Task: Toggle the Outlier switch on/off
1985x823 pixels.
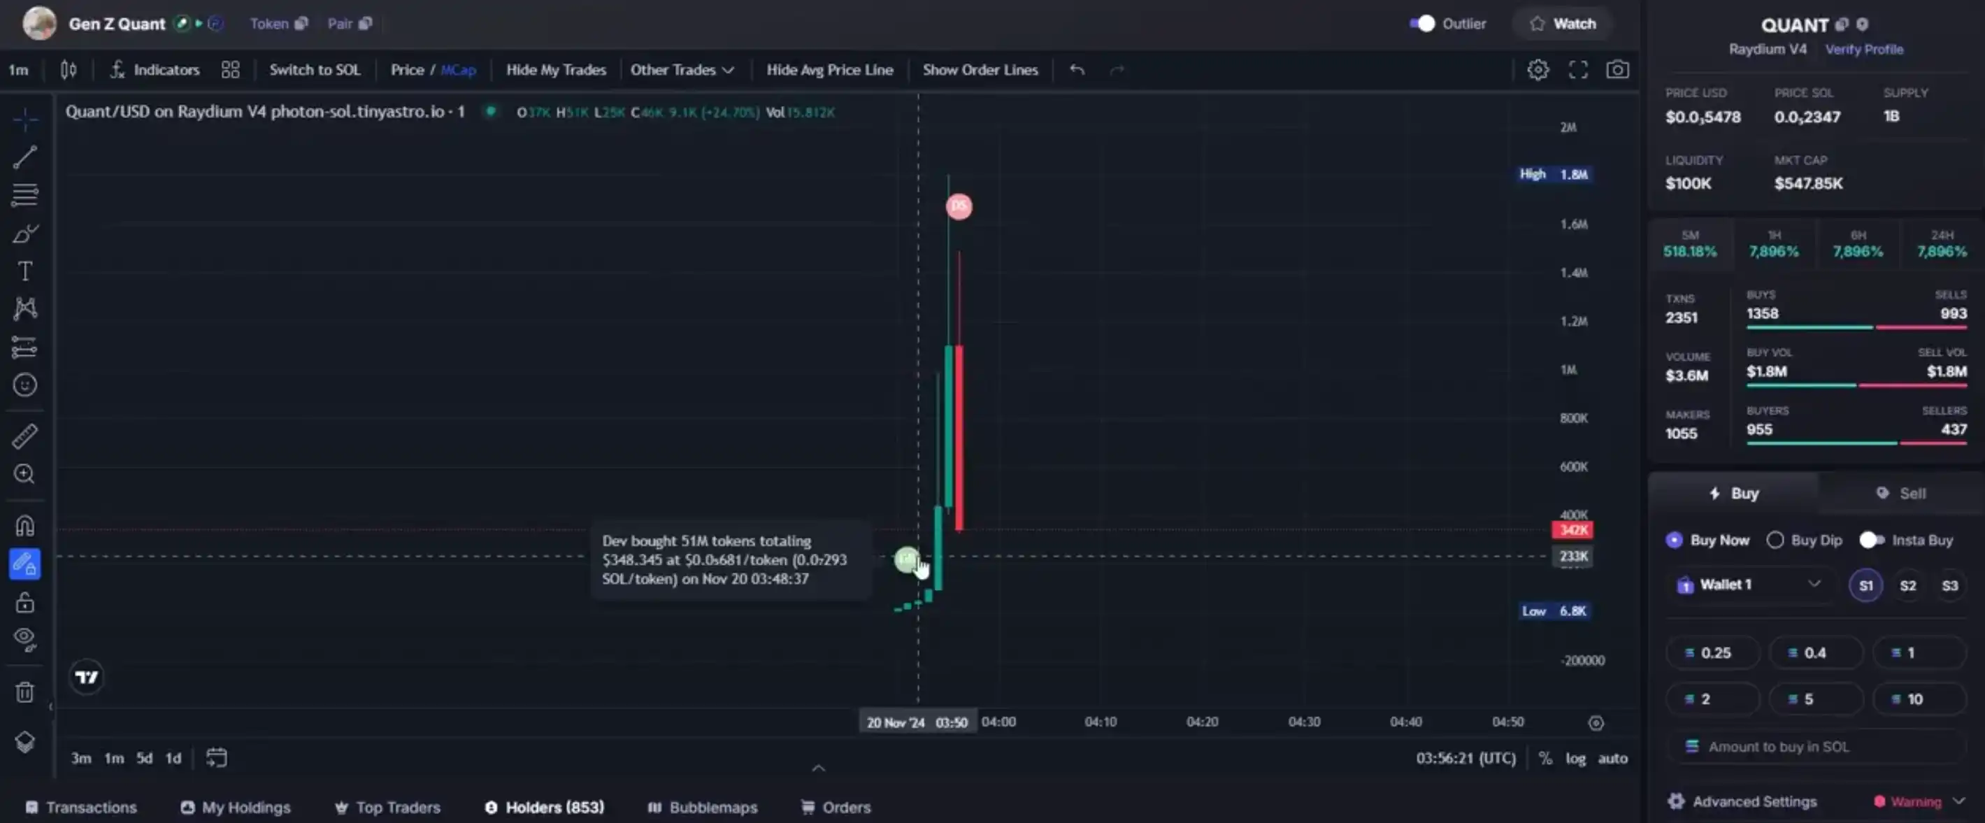Action: pyautogui.click(x=1420, y=23)
